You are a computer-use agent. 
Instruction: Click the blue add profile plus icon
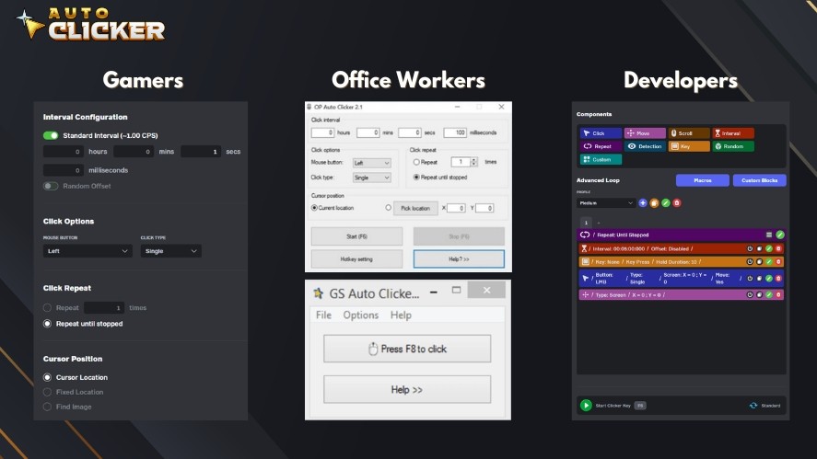(643, 202)
